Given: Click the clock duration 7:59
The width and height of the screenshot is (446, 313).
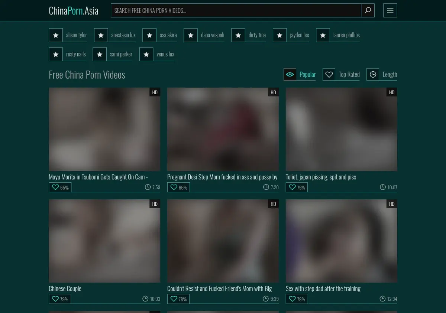Looking at the screenshot, I should click(152, 187).
